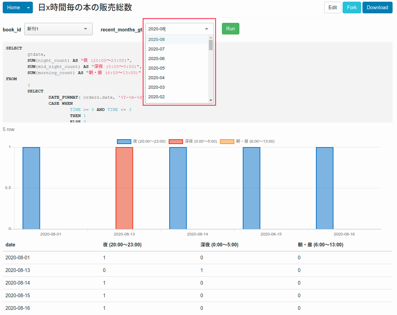Toggle the 朝・昼 (6:00〜13:00) legend swatch

(x=227, y=141)
